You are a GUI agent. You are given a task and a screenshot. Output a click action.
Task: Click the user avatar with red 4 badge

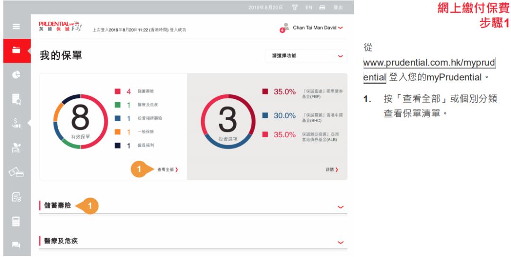(284, 28)
